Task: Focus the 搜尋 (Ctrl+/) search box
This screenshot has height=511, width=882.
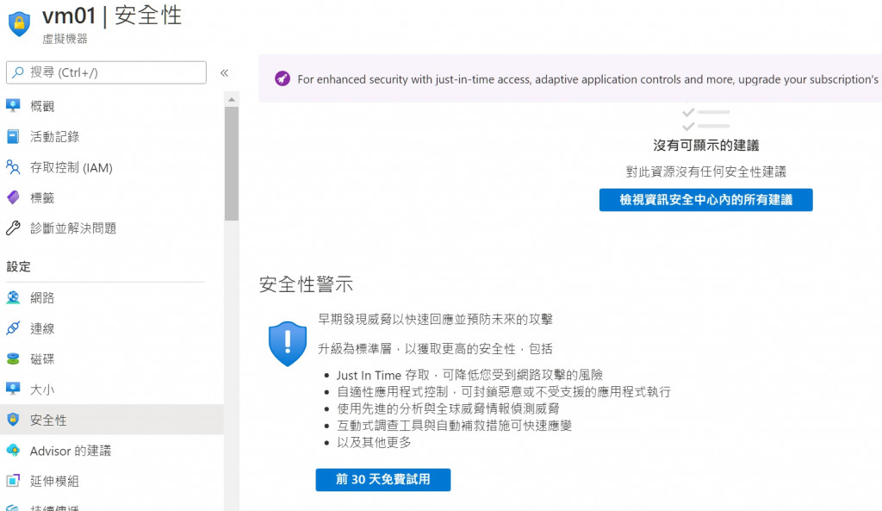Action: [x=106, y=72]
